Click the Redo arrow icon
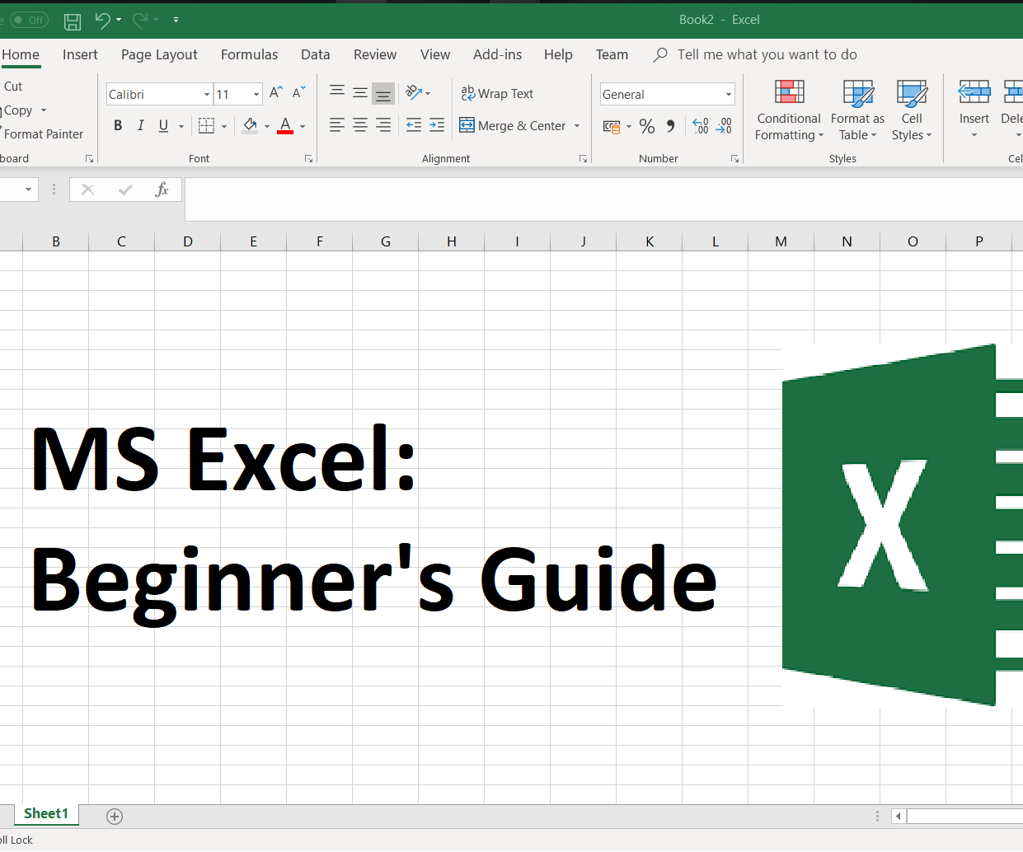1023x852 pixels. [140, 20]
